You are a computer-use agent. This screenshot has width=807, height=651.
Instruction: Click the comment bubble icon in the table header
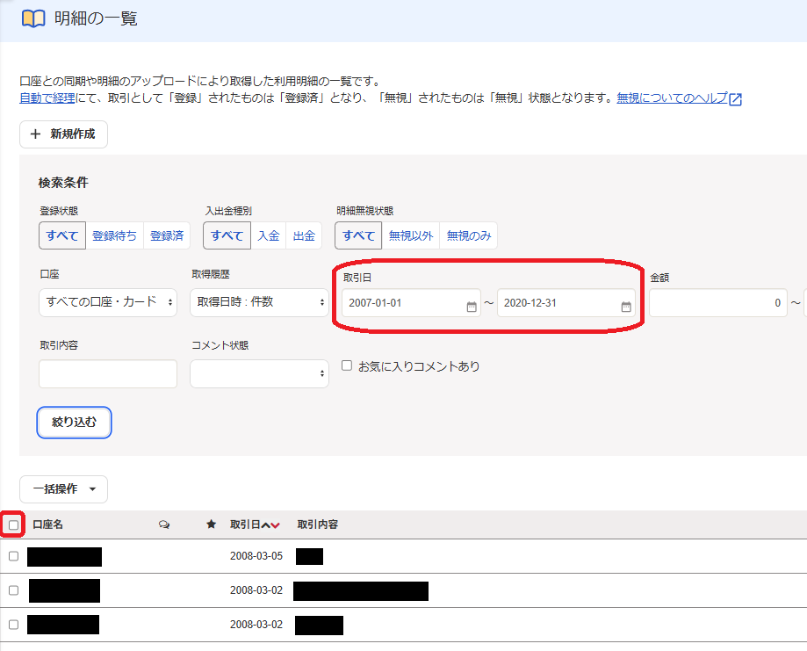click(x=163, y=524)
